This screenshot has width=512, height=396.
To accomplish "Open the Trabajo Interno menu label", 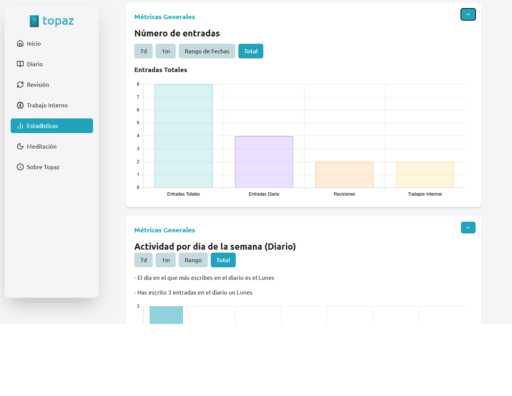I will point(47,105).
